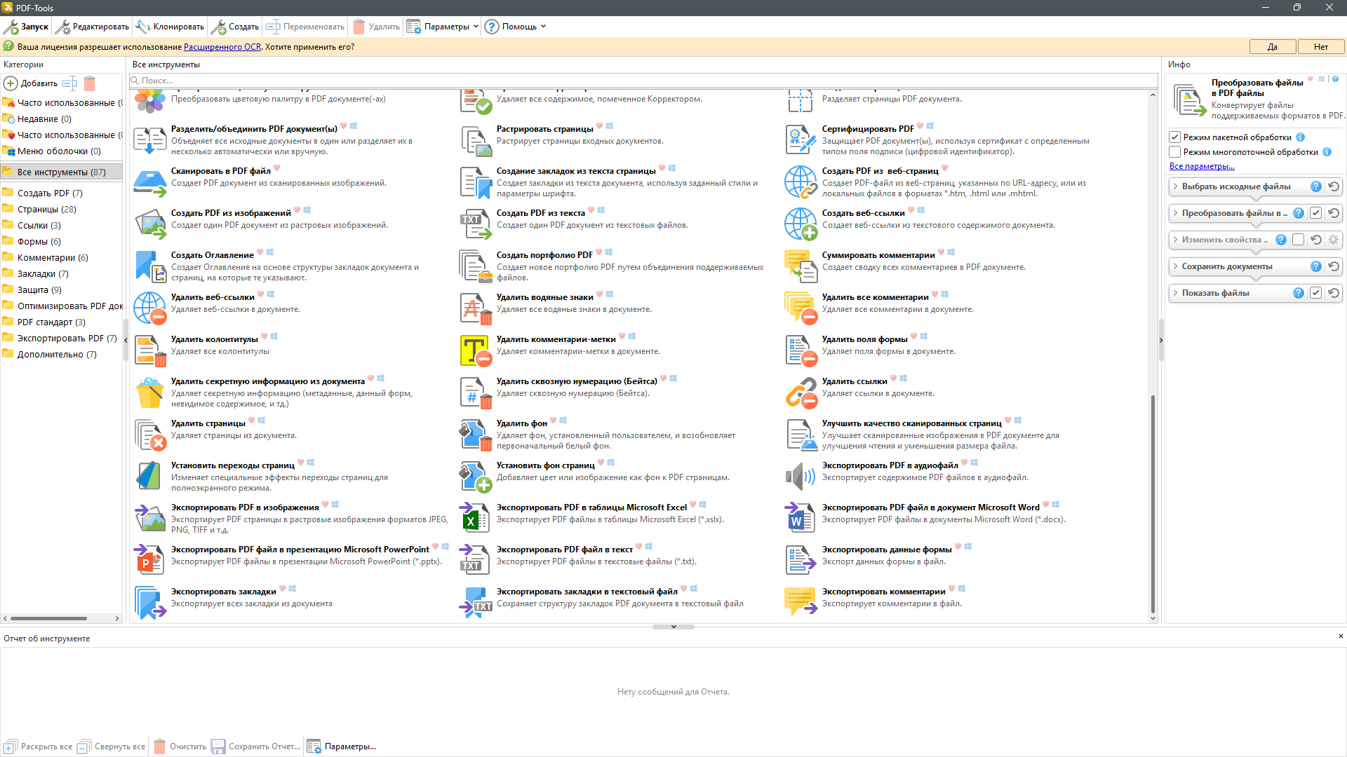
Task: Open Установить переходы страниц tool icon
Action: pyautogui.click(x=150, y=477)
